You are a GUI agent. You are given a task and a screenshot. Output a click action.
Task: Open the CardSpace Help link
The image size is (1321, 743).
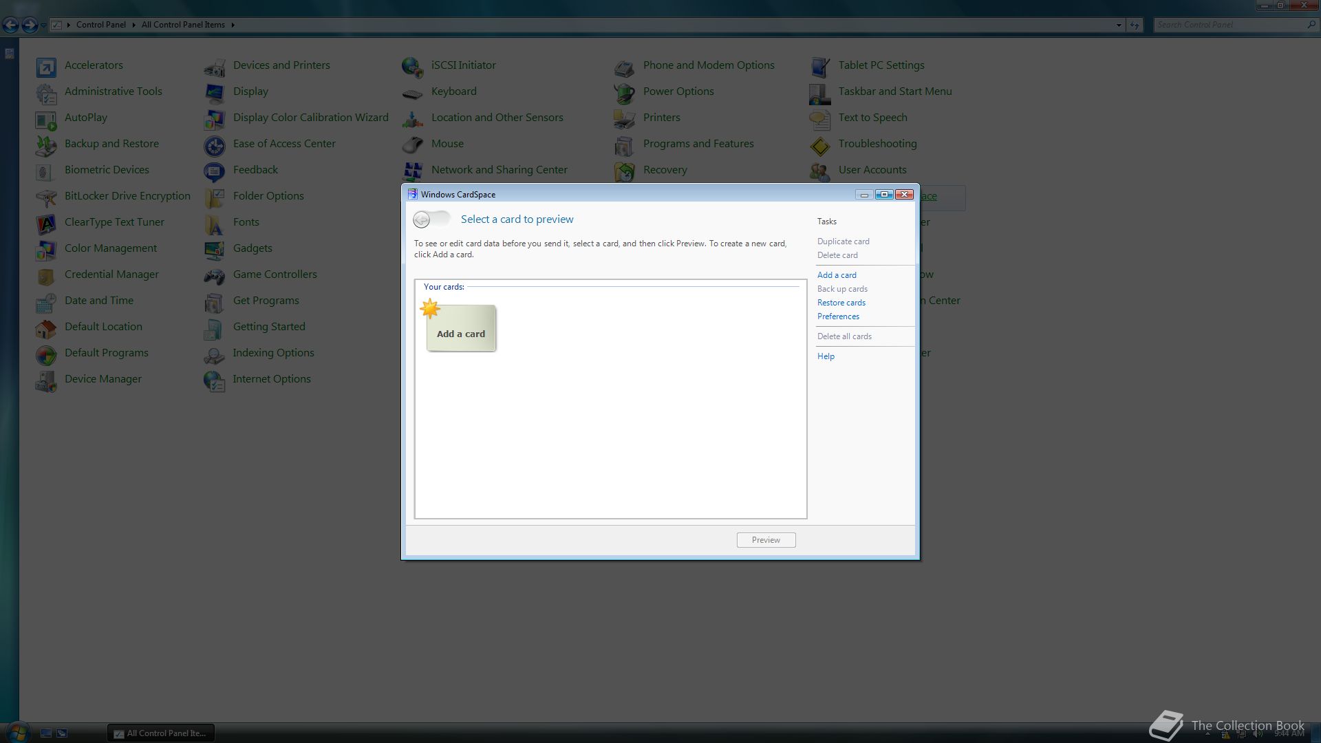[x=826, y=356]
